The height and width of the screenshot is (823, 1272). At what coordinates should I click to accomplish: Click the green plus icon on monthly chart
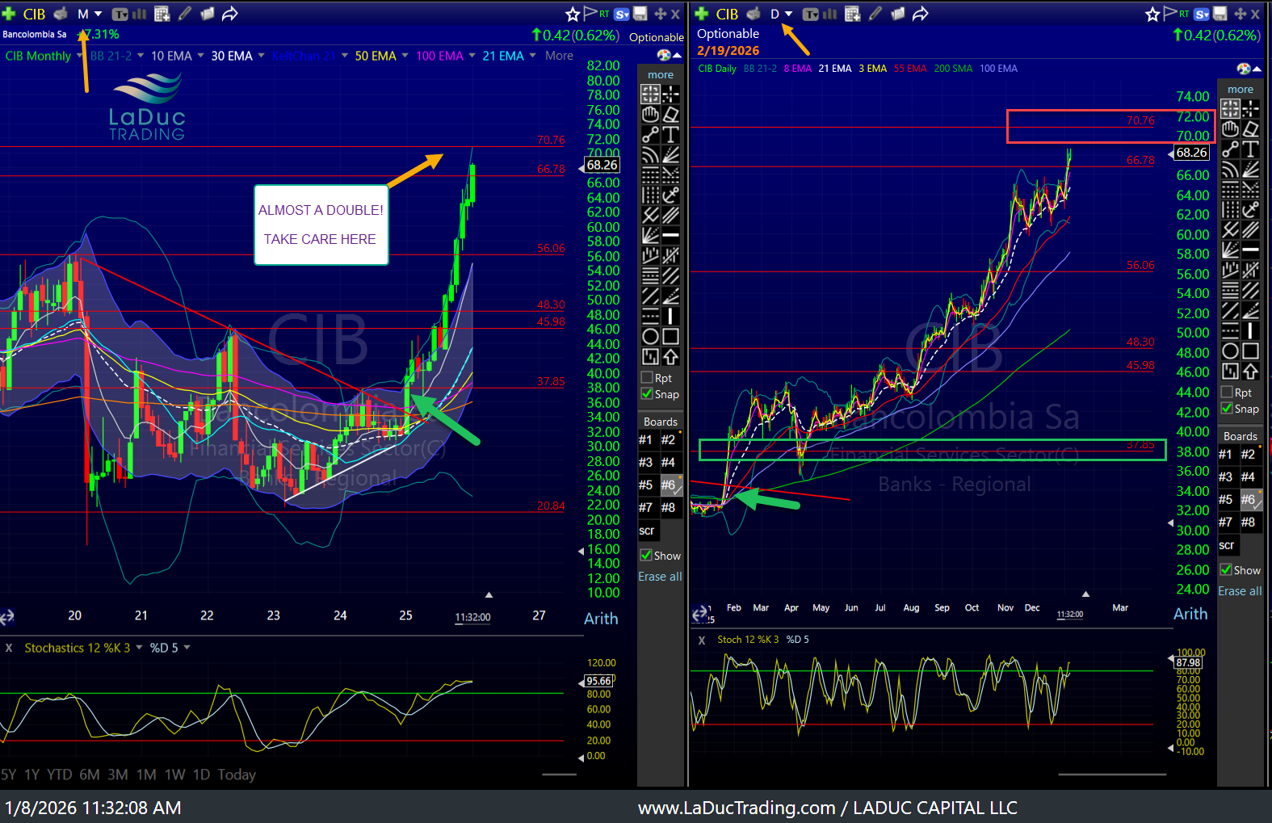9,14
